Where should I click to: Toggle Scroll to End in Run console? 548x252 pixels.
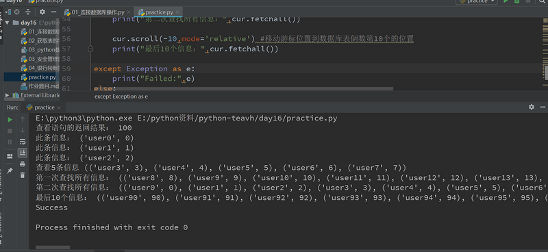(x=23, y=153)
